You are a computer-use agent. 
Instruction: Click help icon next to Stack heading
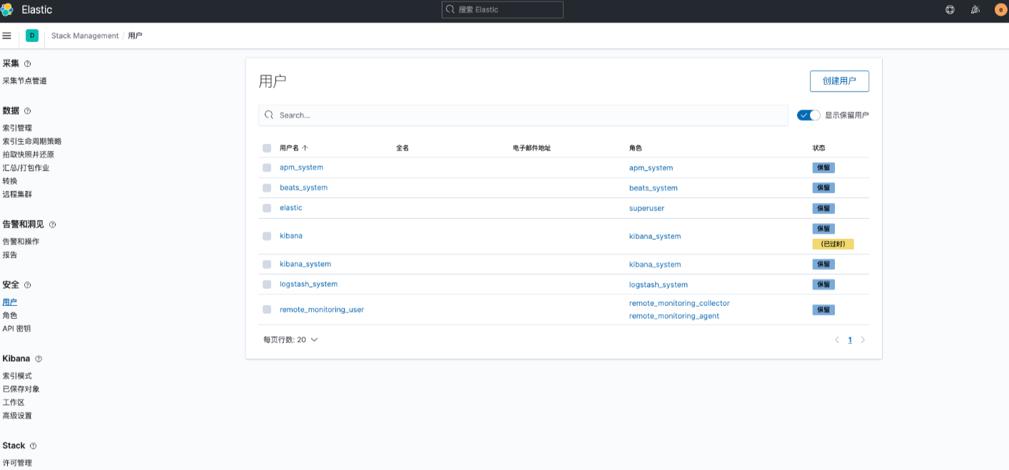click(33, 446)
